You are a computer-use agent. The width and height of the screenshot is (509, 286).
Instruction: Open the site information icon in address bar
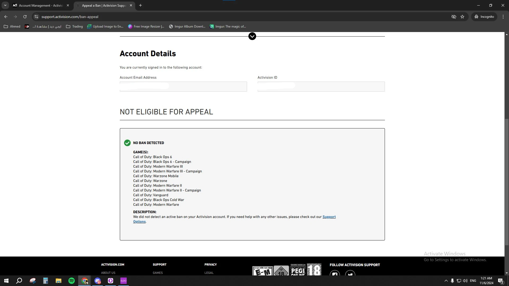coord(36,17)
